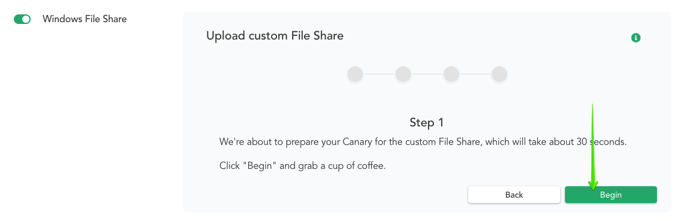The image size is (684, 221).
Task: Click the Upload custom File Share heading
Action: click(275, 36)
